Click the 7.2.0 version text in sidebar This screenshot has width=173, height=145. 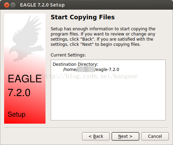click(19, 93)
